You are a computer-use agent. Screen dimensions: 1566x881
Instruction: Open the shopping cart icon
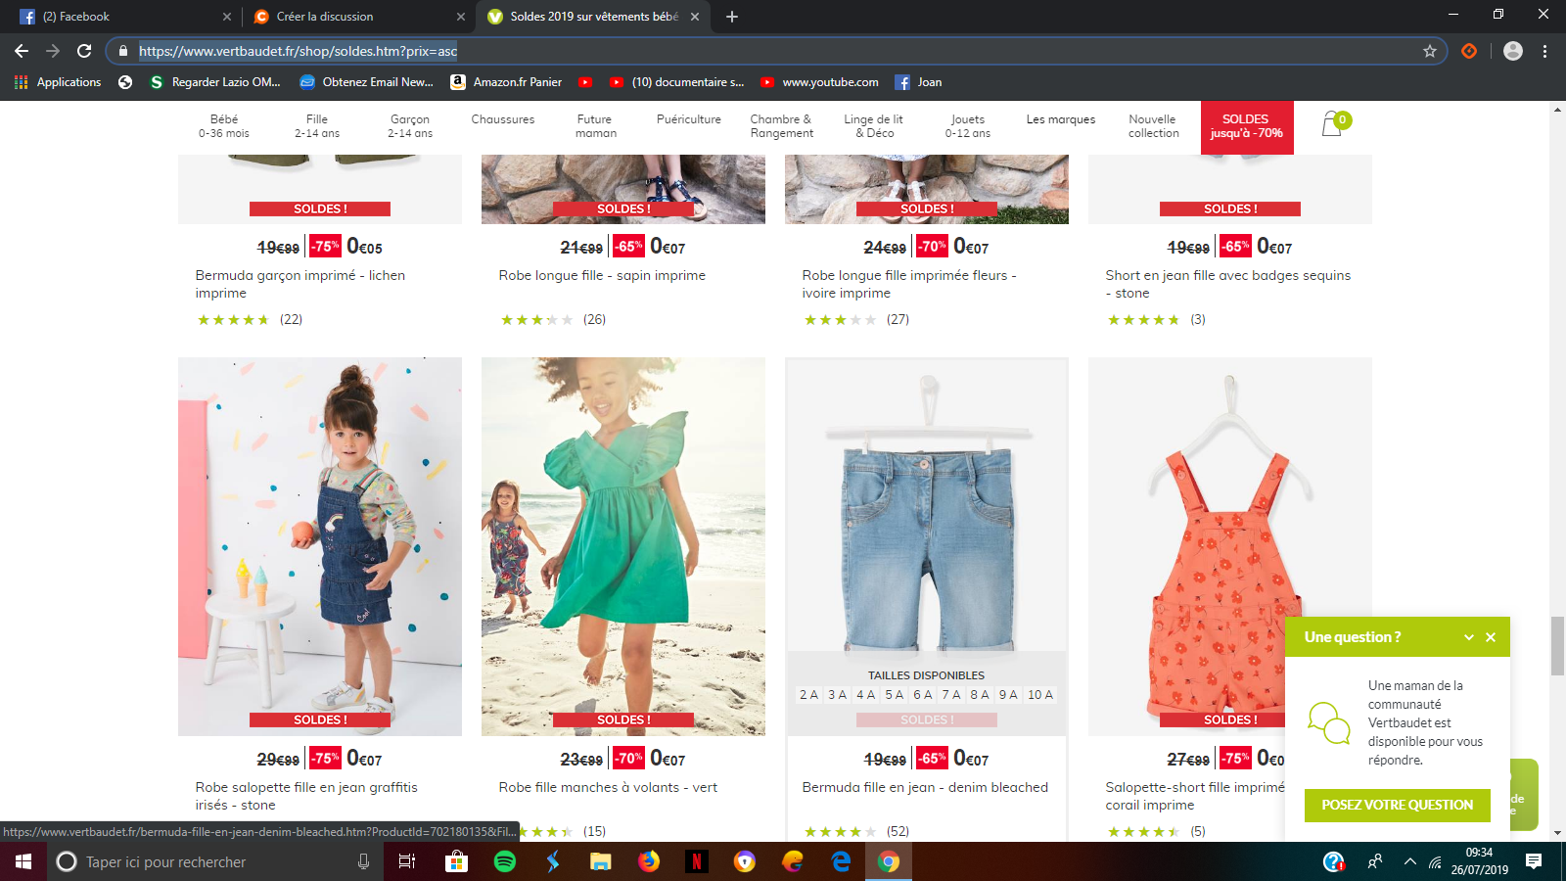1332,124
